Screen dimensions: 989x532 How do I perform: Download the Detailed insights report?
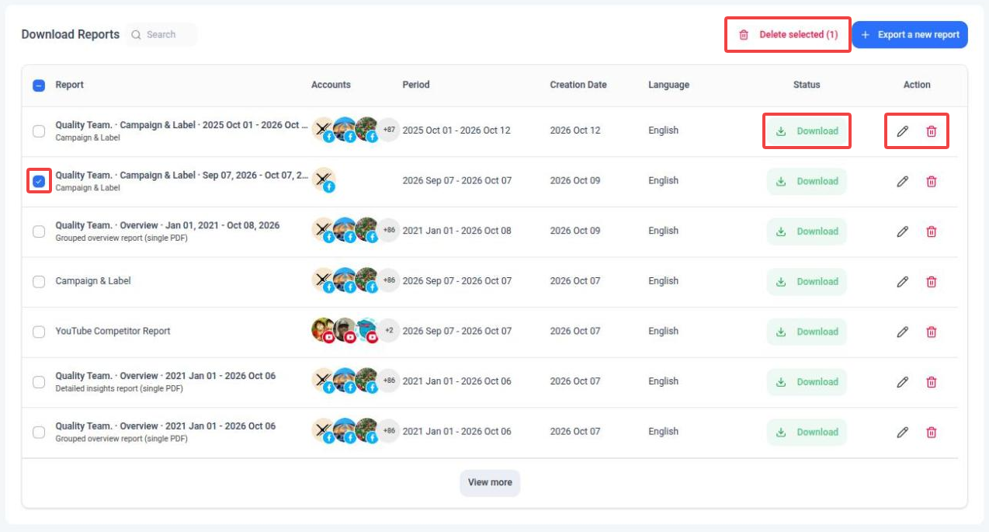807,382
